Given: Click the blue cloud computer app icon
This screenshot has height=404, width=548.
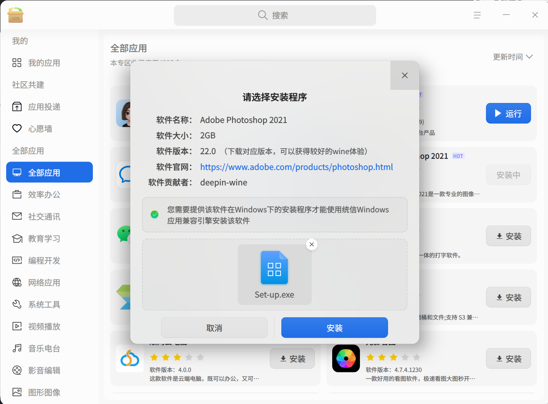Looking at the screenshot, I should (130, 359).
